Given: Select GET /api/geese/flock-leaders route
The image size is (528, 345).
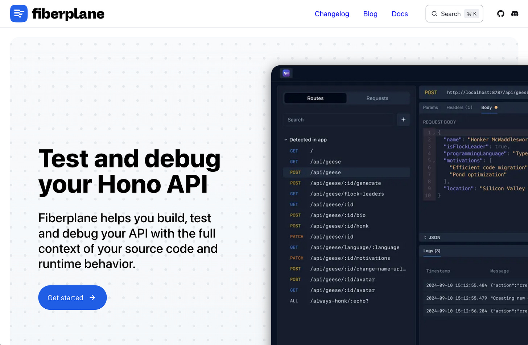Looking at the screenshot, I should point(346,194).
